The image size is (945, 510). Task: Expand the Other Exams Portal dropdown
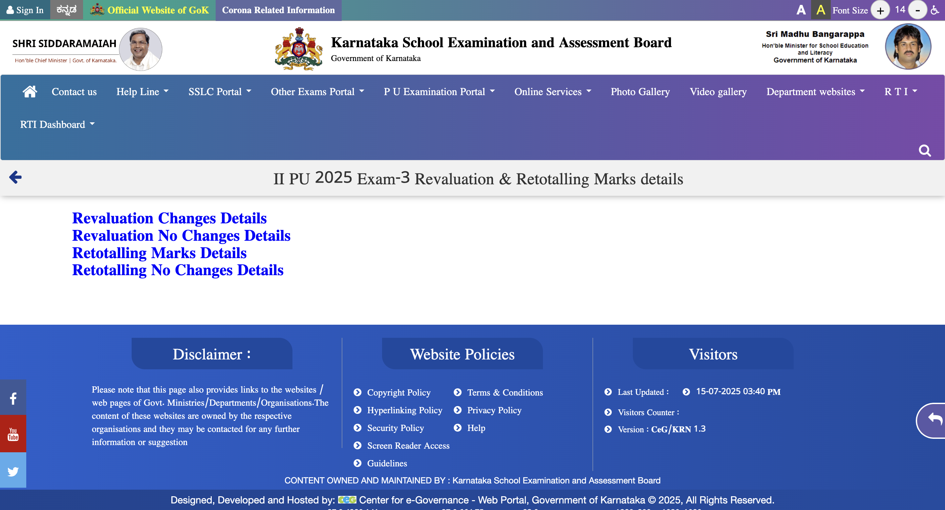pyautogui.click(x=317, y=92)
